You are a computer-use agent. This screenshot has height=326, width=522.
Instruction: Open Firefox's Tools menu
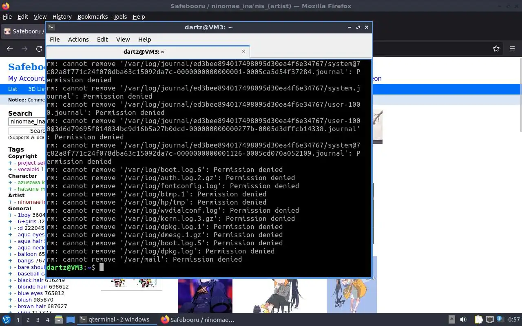(x=120, y=17)
